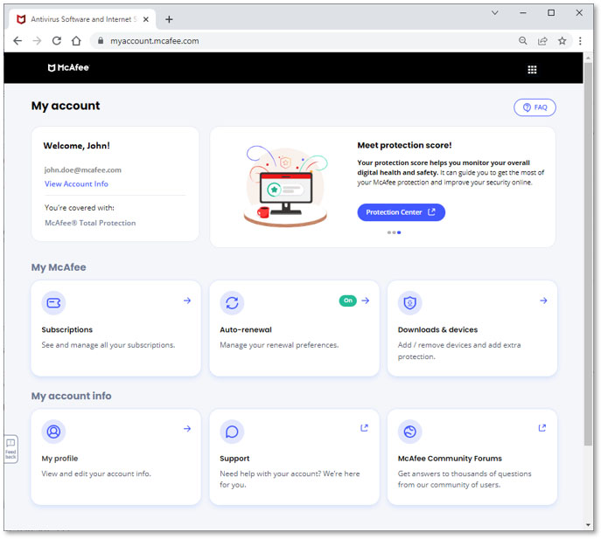The height and width of the screenshot is (539, 601).
Task: Select the third carousel dot indicator
Action: point(399,232)
